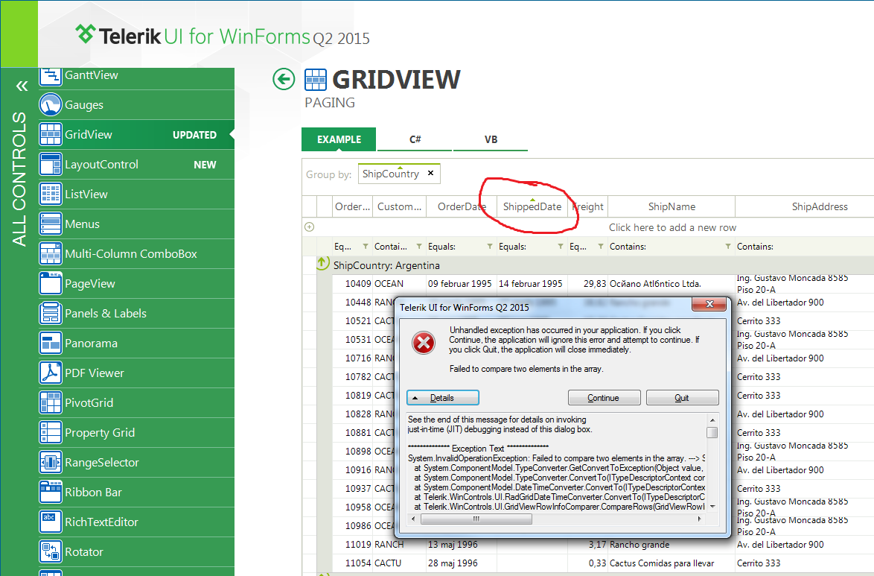874x576 pixels.
Task: Select GridView in the controls list
Action: click(136, 135)
